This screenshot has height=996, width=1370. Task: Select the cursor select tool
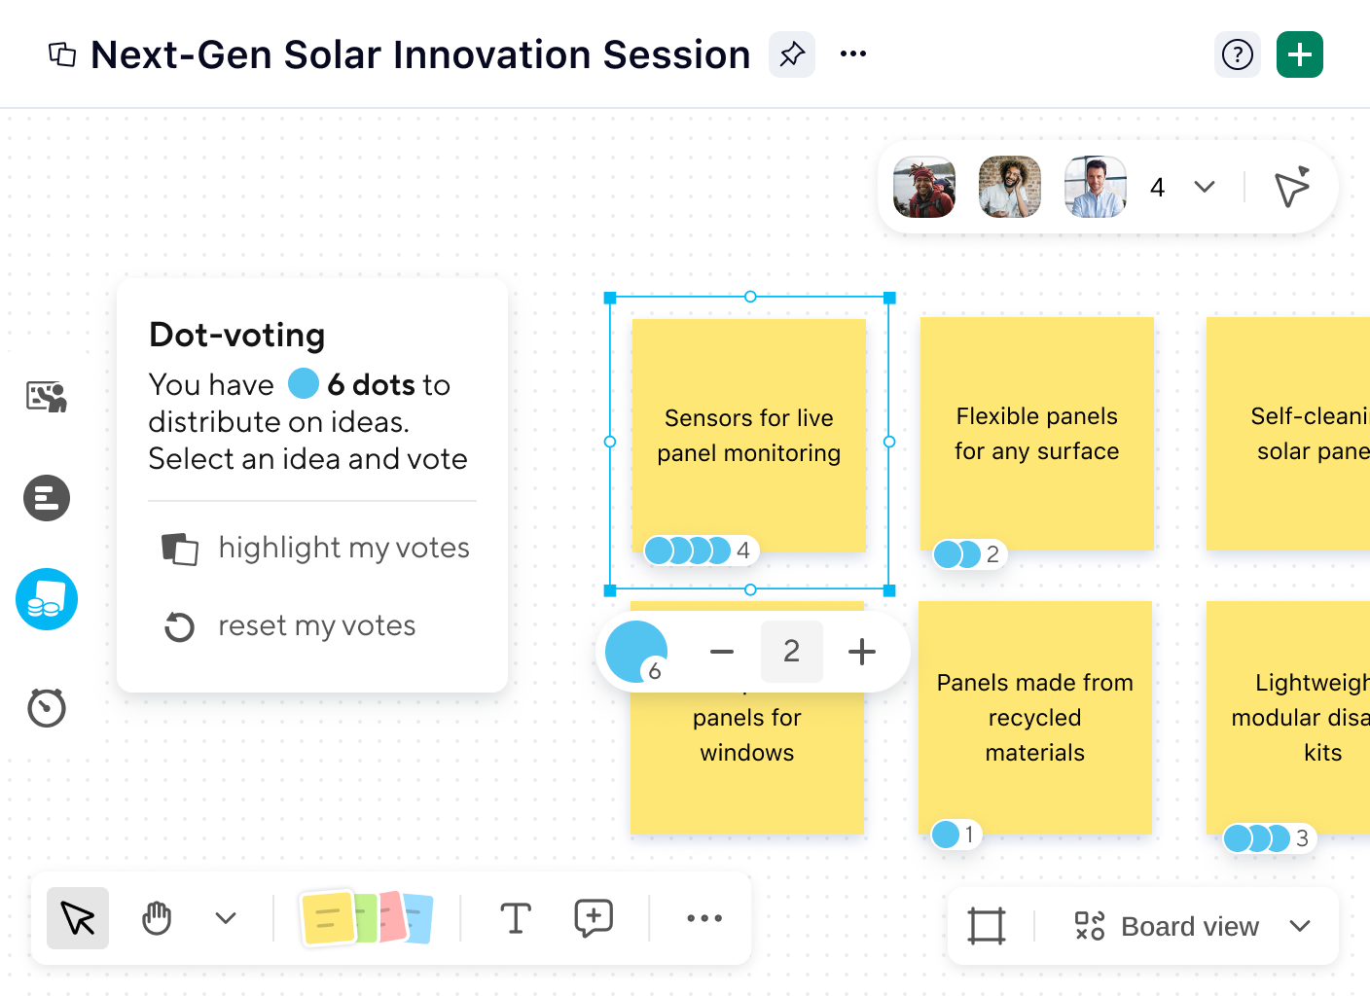pos(77,917)
